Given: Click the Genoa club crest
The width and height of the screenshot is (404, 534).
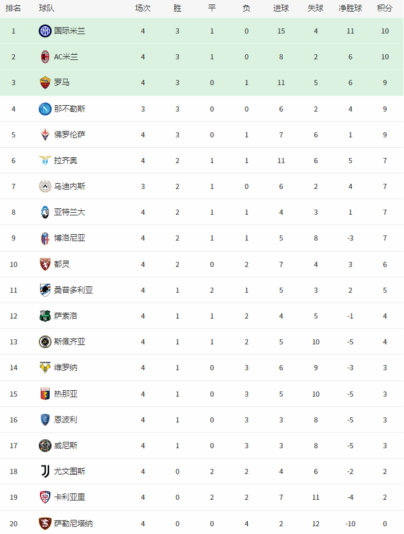Looking at the screenshot, I should [45, 394].
